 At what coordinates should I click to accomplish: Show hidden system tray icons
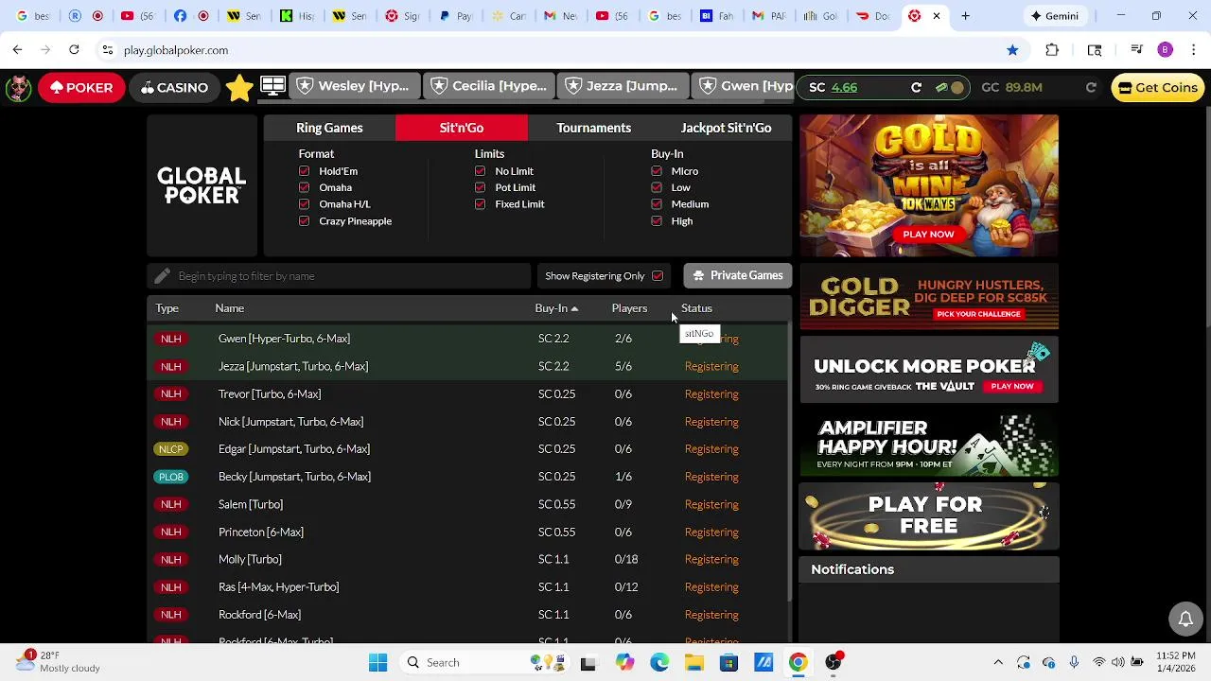997,662
